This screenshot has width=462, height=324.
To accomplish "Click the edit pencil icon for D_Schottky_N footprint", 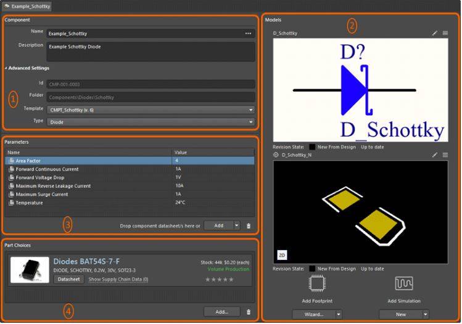I will [x=435, y=155].
